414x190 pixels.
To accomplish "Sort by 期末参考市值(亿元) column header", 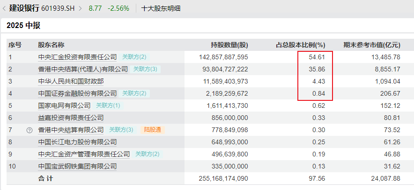I will pos(372,45).
